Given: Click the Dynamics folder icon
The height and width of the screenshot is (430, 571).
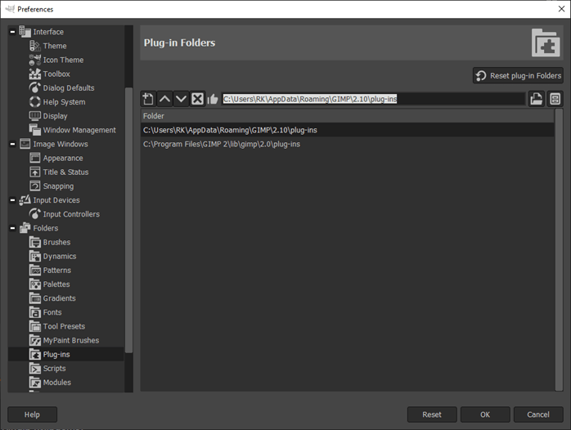Looking at the screenshot, I should click(35, 257).
